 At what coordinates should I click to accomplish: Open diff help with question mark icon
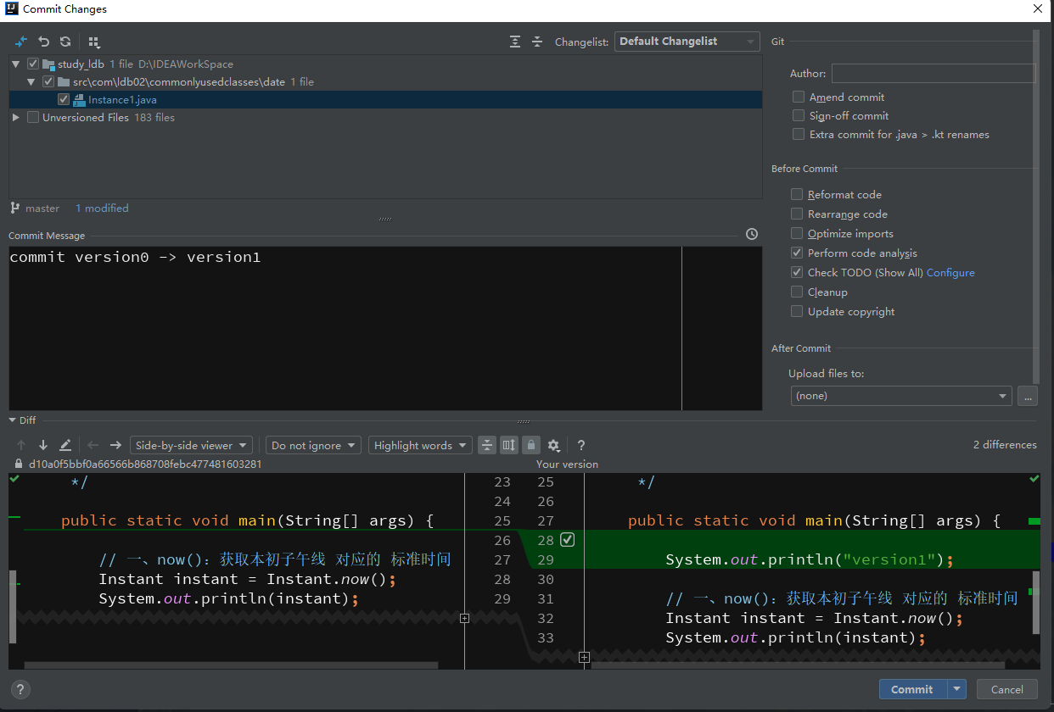click(x=580, y=445)
